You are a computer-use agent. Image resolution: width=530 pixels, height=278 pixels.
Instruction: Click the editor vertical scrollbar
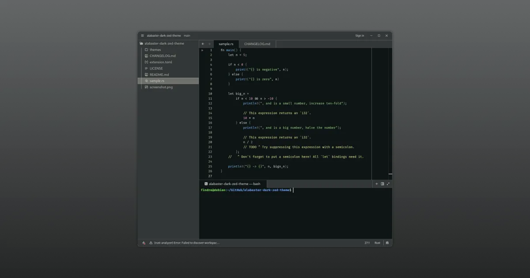[390, 113]
